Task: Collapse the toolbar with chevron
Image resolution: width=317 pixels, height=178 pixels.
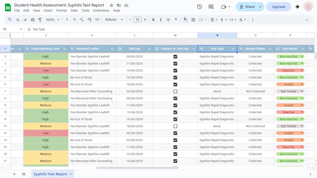Action: (x=307, y=20)
